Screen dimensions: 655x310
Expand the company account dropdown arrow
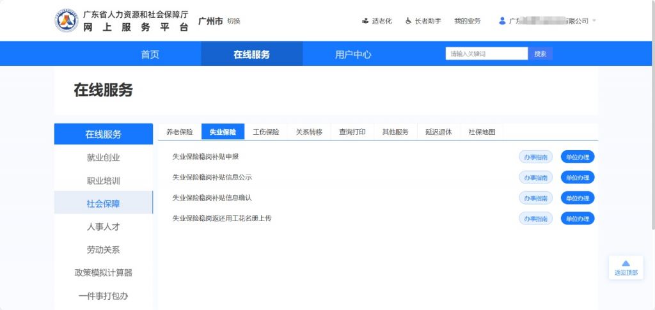click(x=594, y=21)
